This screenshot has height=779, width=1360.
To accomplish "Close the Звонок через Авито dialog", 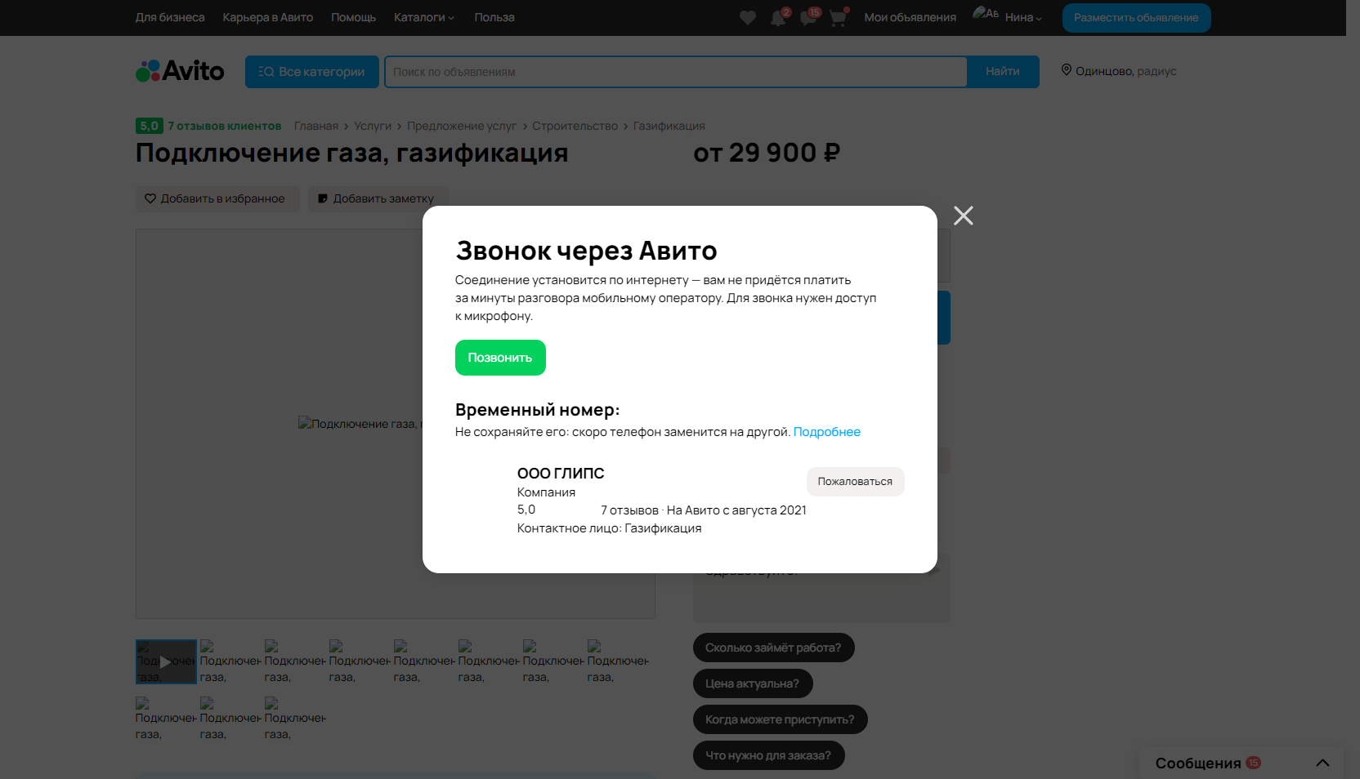I will pyautogui.click(x=964, y=216).
